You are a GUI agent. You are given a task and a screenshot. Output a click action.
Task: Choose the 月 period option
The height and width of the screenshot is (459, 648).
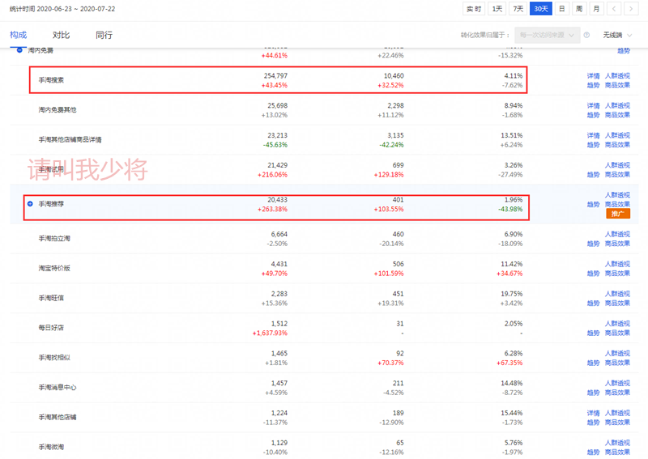point(596,9)
